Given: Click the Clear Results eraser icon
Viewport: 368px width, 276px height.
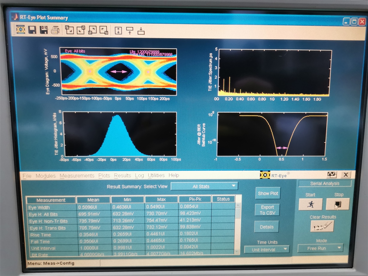Looking at the screenshot, I should pyautogui.click(x=322, y=226).
